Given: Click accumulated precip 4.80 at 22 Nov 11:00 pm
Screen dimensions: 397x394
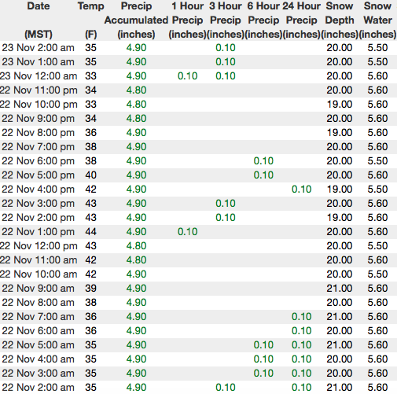Looking at the screenshot, I should [x=136, y=90].
